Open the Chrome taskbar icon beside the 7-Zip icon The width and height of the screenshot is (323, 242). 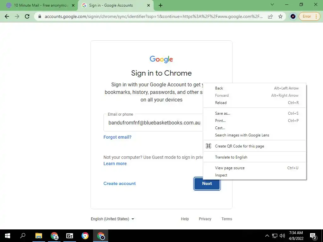(x=85, y=236)
